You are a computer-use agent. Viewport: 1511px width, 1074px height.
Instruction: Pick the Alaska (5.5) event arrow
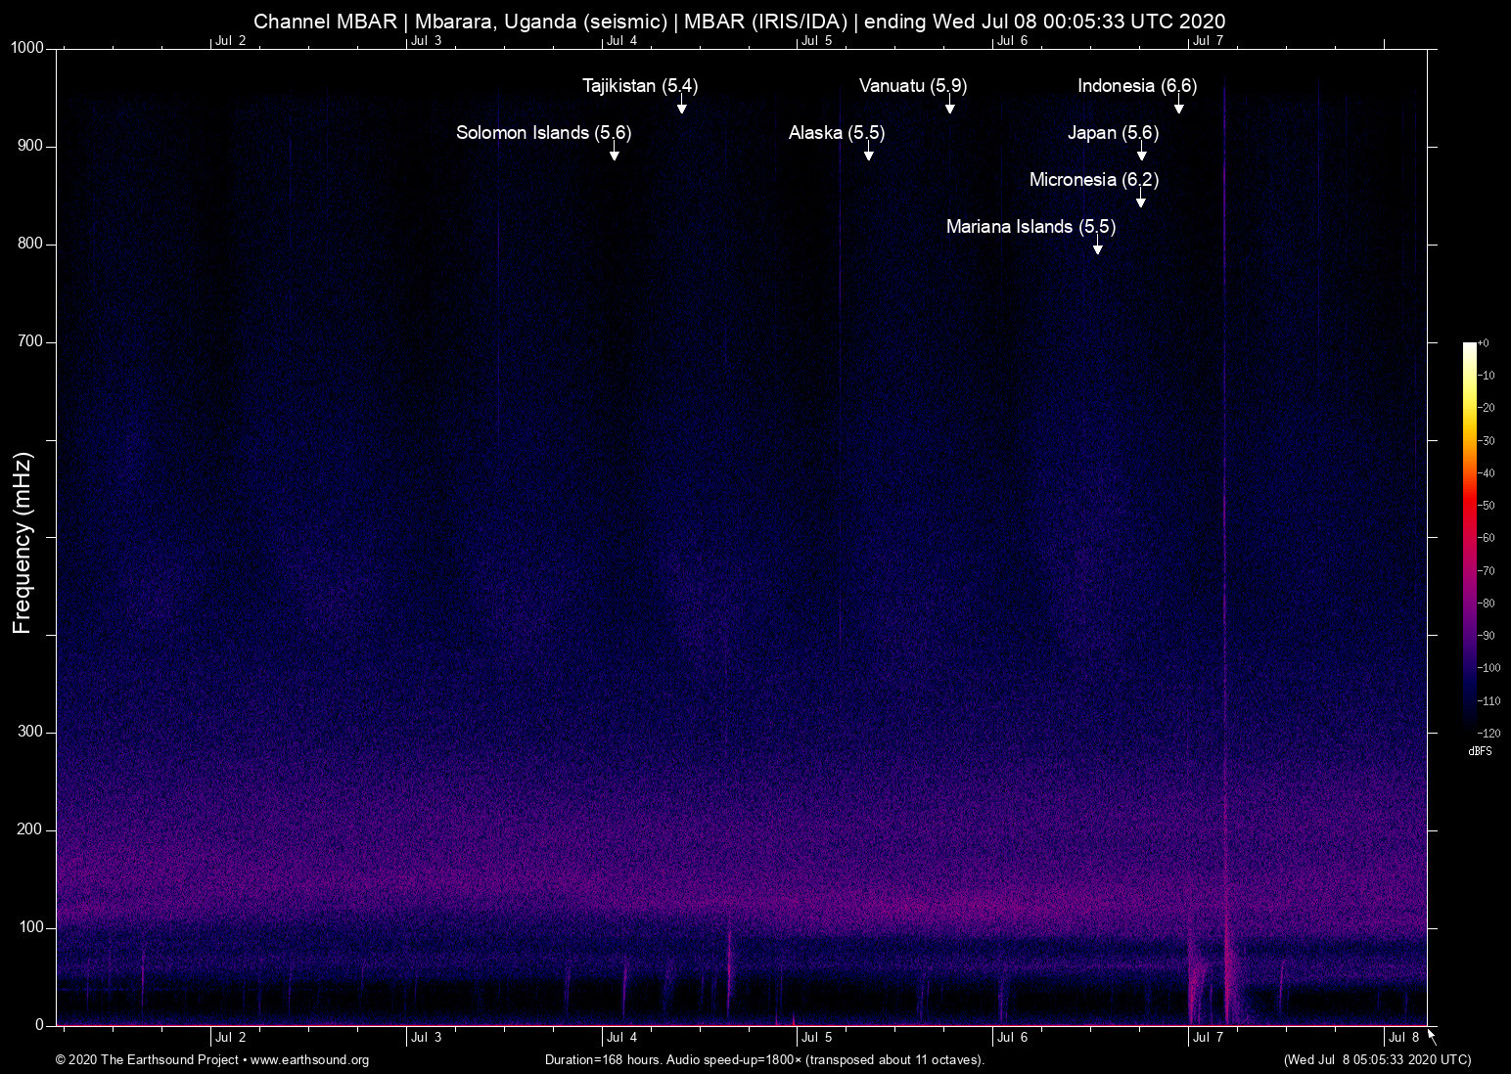[868, 154]
